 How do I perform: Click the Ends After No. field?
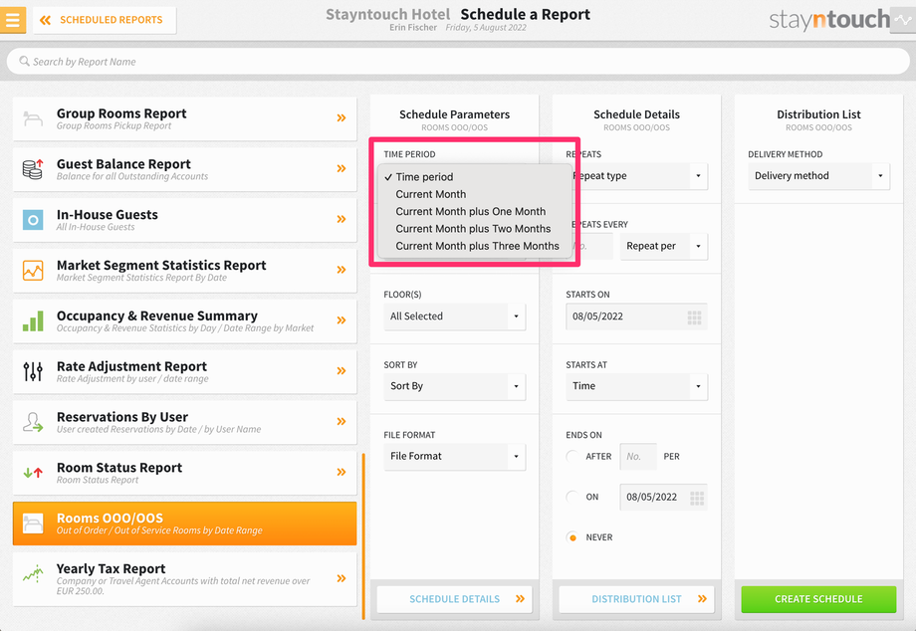click(x=638, y=457)
